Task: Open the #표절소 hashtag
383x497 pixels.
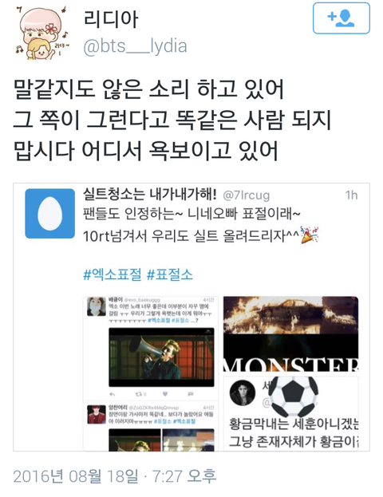Action: (x=170, y=274)
